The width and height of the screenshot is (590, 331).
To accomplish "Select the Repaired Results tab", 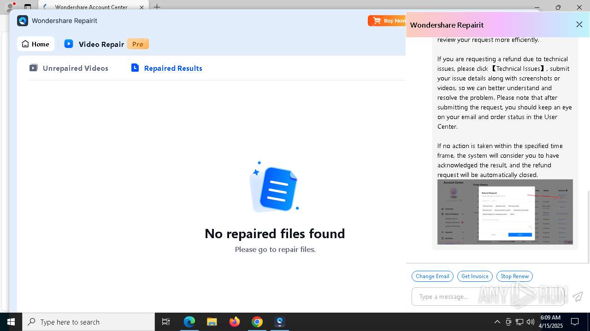I will click(x=166, y=68).
